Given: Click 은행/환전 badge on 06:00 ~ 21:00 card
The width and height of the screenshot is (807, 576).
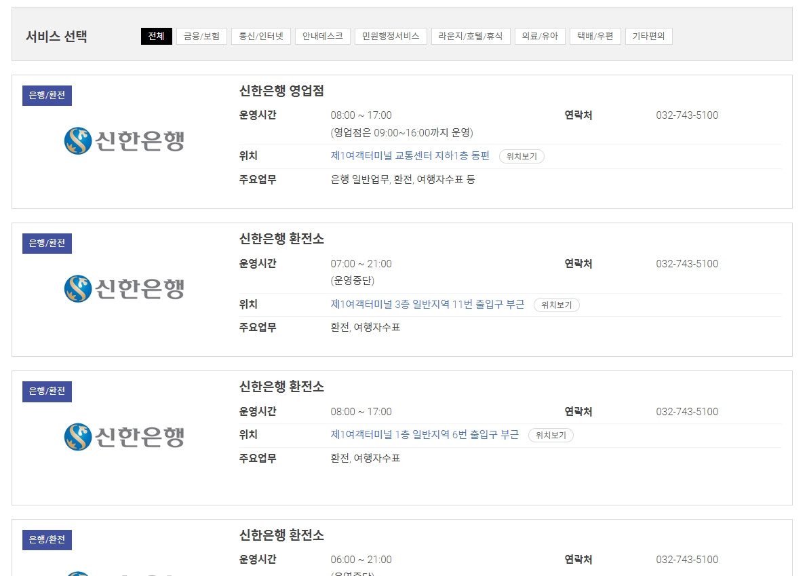Looking at the screenshot, I should [47, 540].
